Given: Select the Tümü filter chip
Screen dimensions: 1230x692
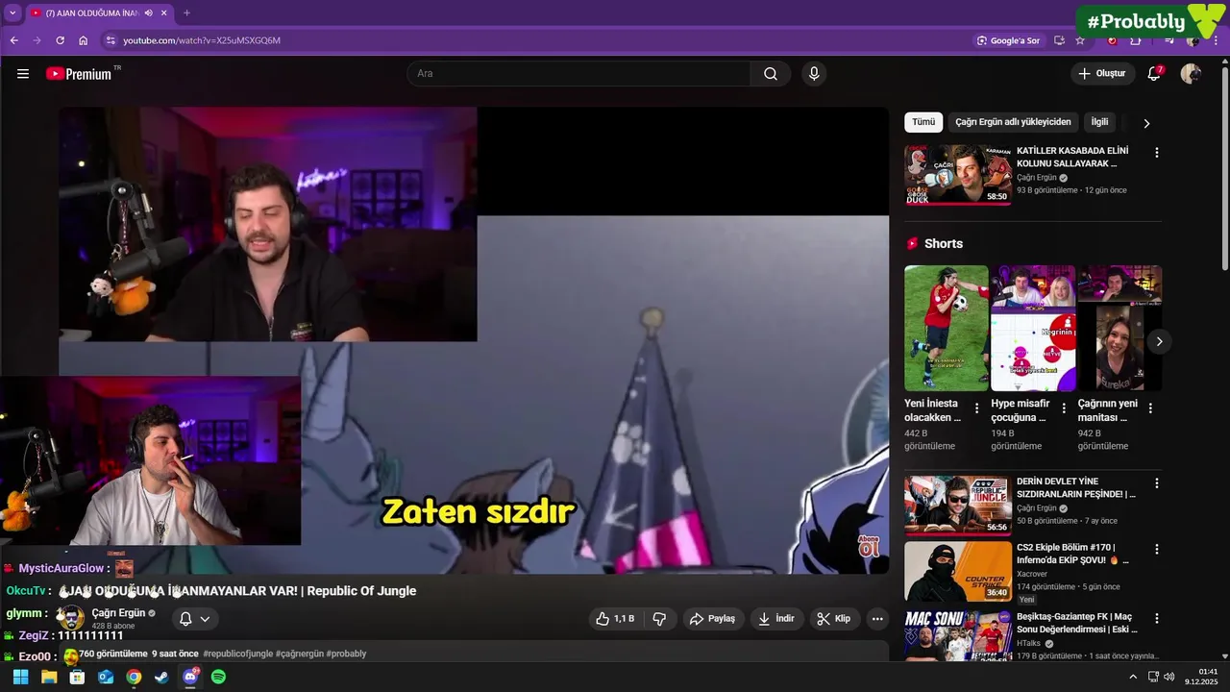Looking at the screenshot, I should pos(923,122).
